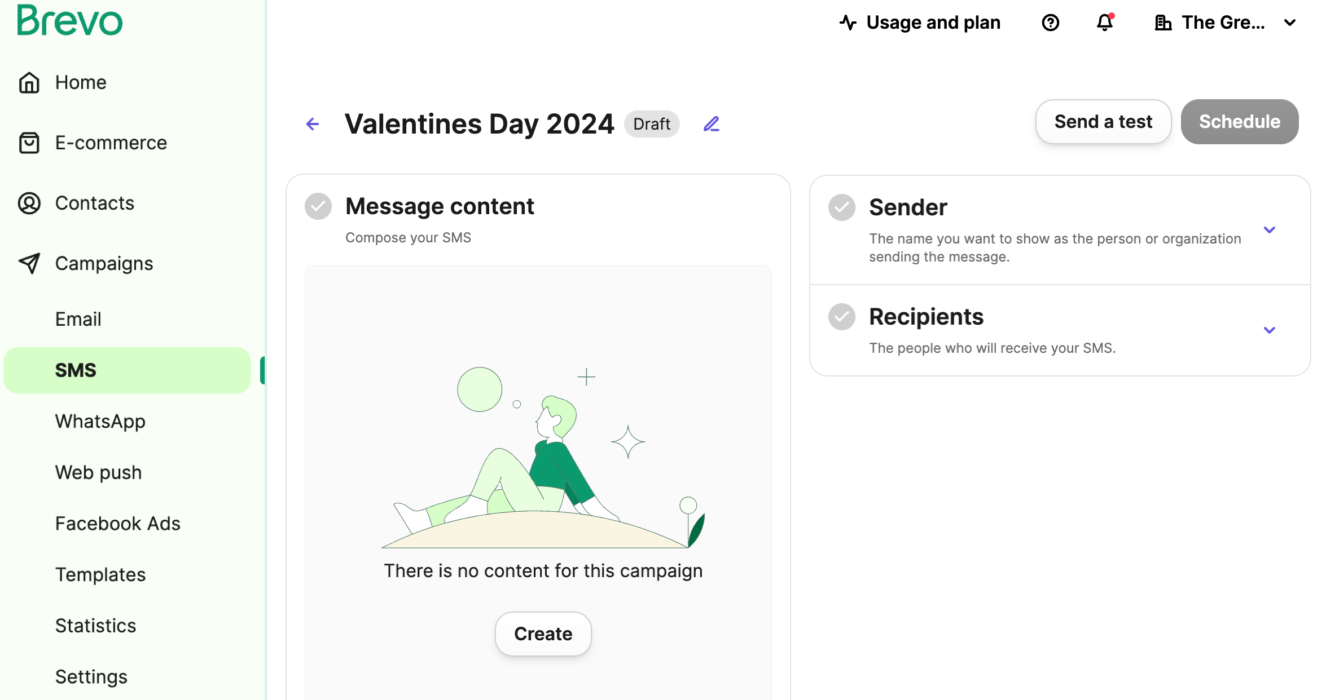
Task: Expand the Recipients section chevron
Action: coord(1270,330)
